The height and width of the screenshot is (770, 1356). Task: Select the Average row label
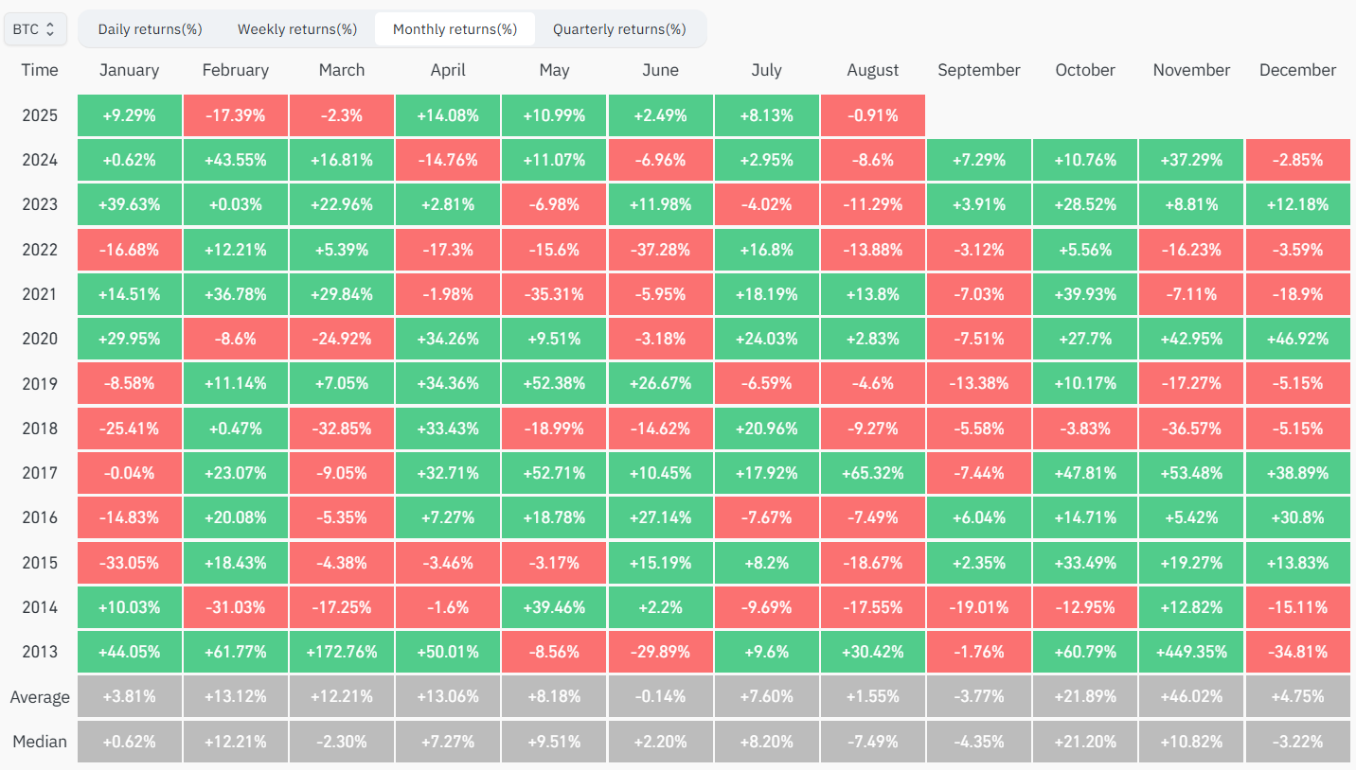click(40, 697)
